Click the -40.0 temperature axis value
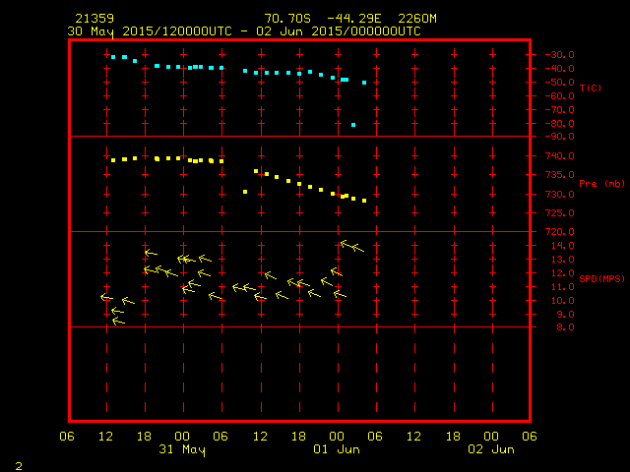This screenshot has width=630, height=472. (559, 69)
